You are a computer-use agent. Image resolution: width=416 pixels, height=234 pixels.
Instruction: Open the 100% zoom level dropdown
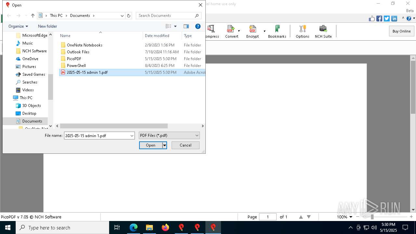coord(351,217)
